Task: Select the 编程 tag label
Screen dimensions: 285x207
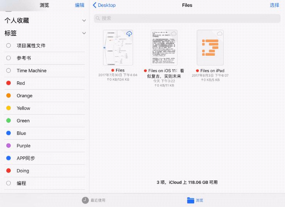Action: tap(21, 183)
